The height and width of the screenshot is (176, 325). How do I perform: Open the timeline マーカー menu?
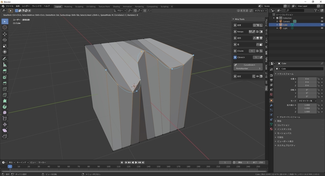point(42,162)
